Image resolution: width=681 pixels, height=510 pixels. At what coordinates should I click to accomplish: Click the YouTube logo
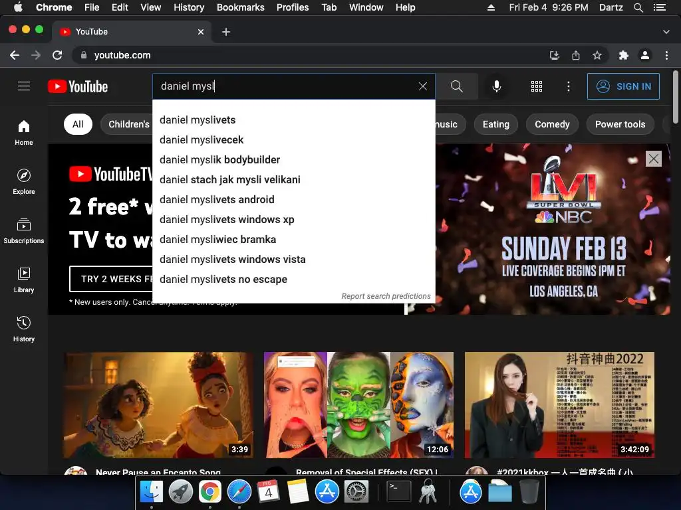[x=78, y=86]
